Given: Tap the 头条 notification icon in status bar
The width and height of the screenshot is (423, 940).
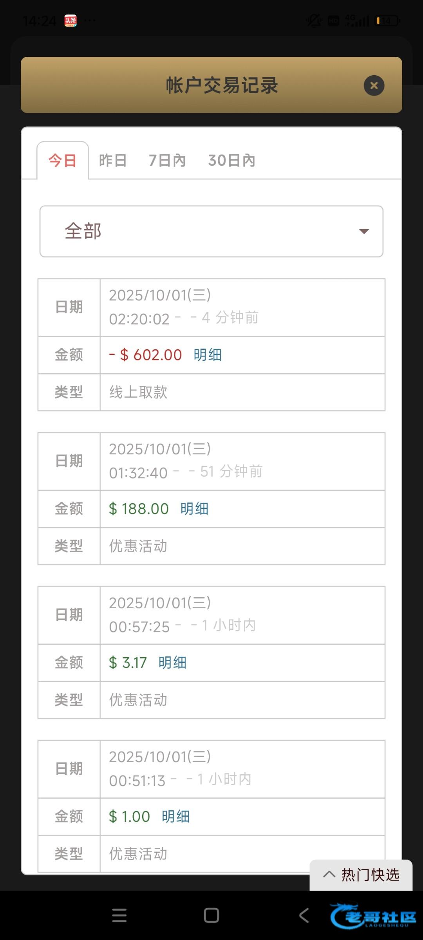Looking at the screenshot, I should click(70, 21).
